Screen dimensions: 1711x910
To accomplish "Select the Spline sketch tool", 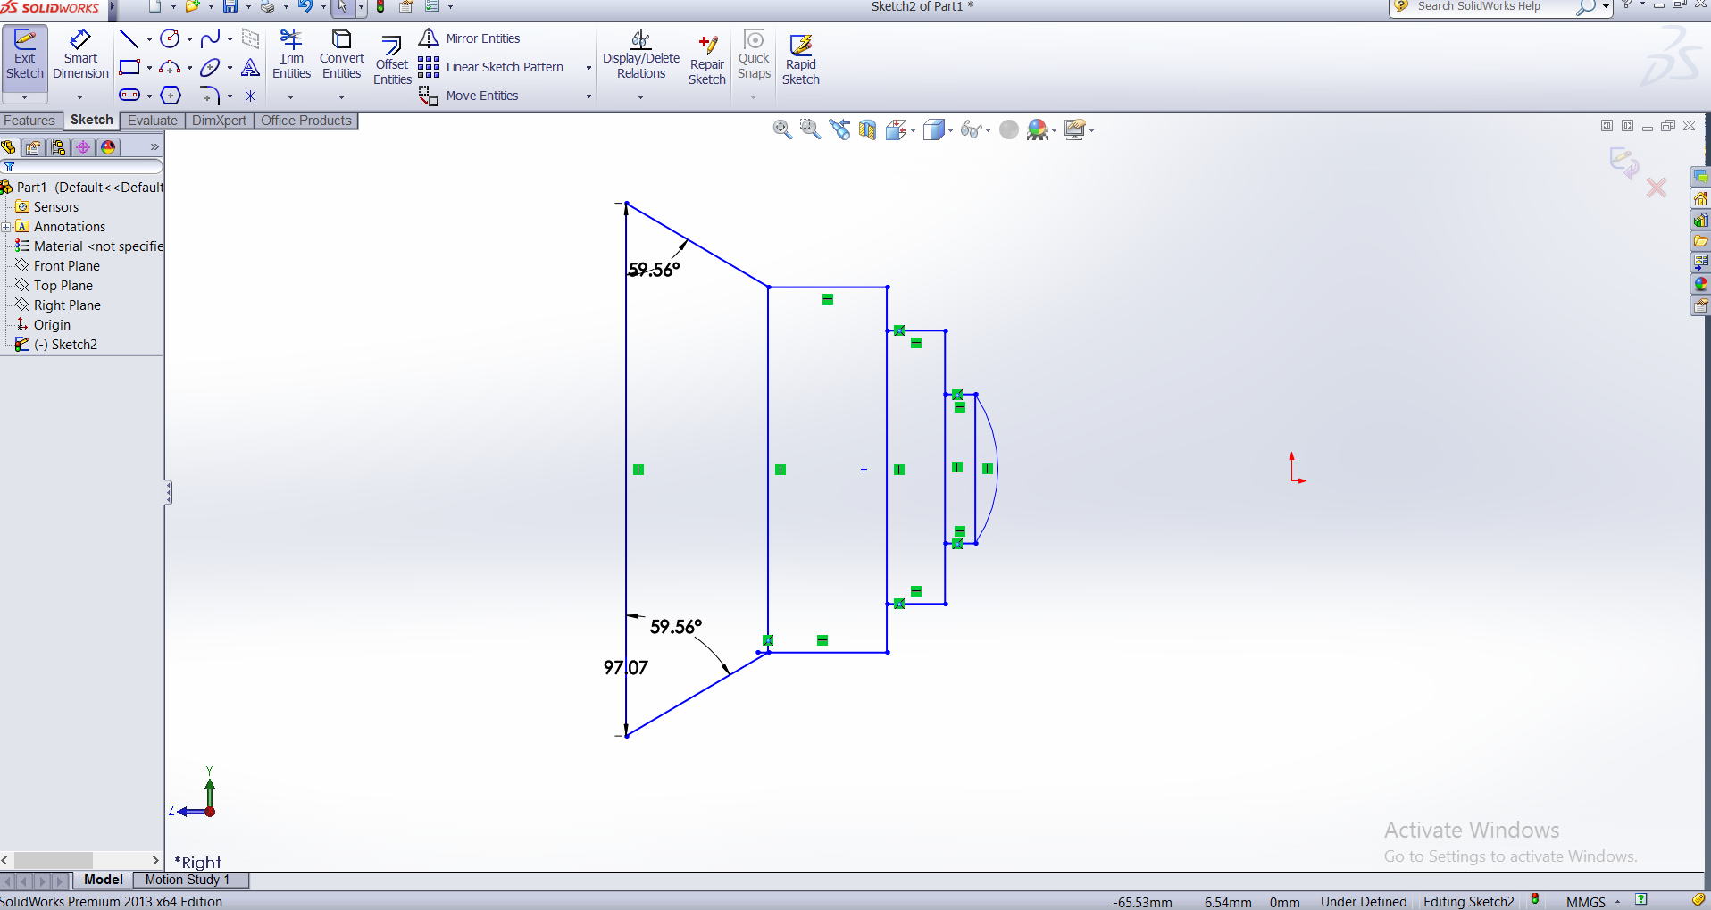I will (211, 38).
